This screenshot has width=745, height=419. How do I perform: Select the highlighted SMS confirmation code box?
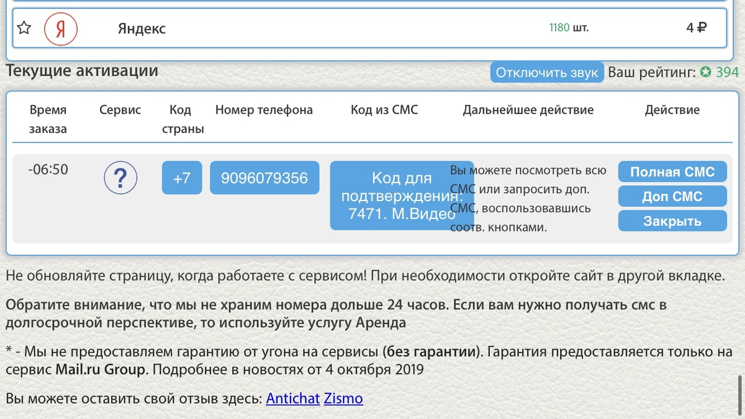401,196
